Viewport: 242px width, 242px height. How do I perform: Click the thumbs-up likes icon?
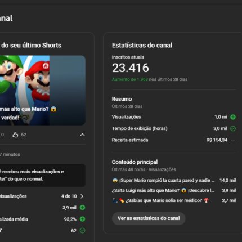(15, 135)
